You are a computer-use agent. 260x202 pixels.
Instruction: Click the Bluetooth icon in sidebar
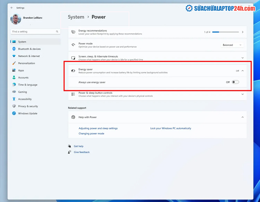coord(14,49)
